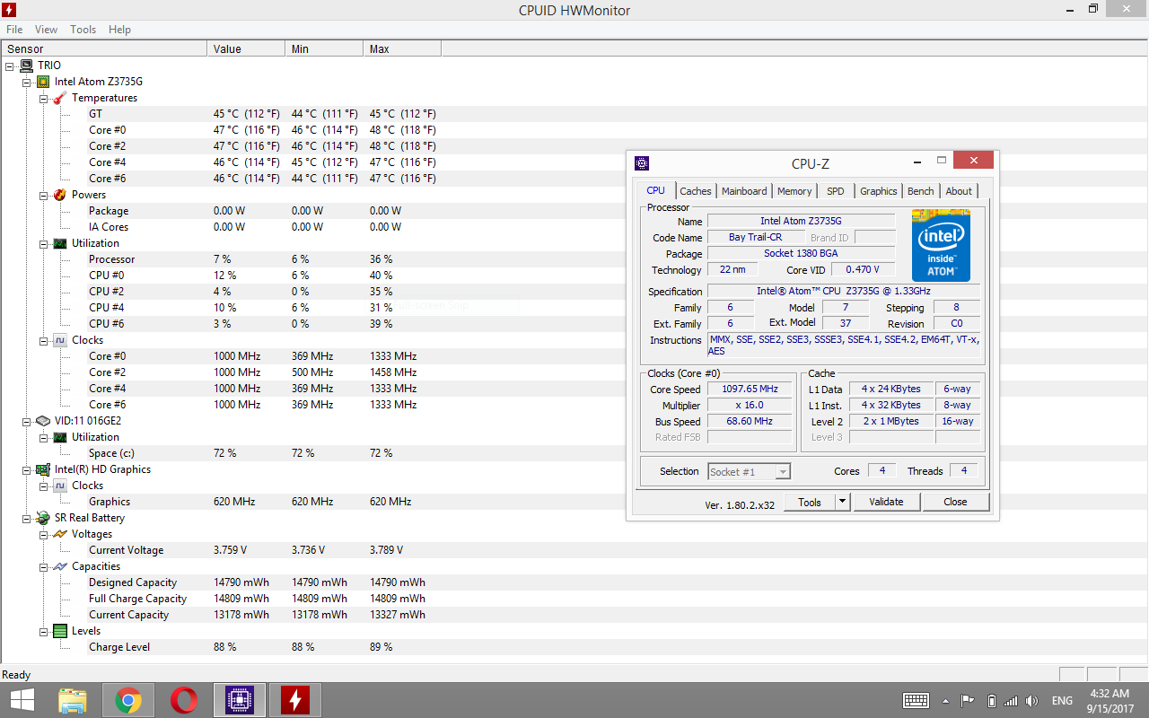Viewport: 1149px width, 718px height.
Task: Open Chrome from the taskbar
Action: click(x=128, y=700)
